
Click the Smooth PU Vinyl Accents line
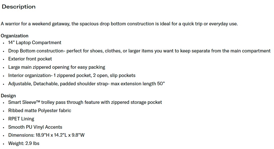35,127
